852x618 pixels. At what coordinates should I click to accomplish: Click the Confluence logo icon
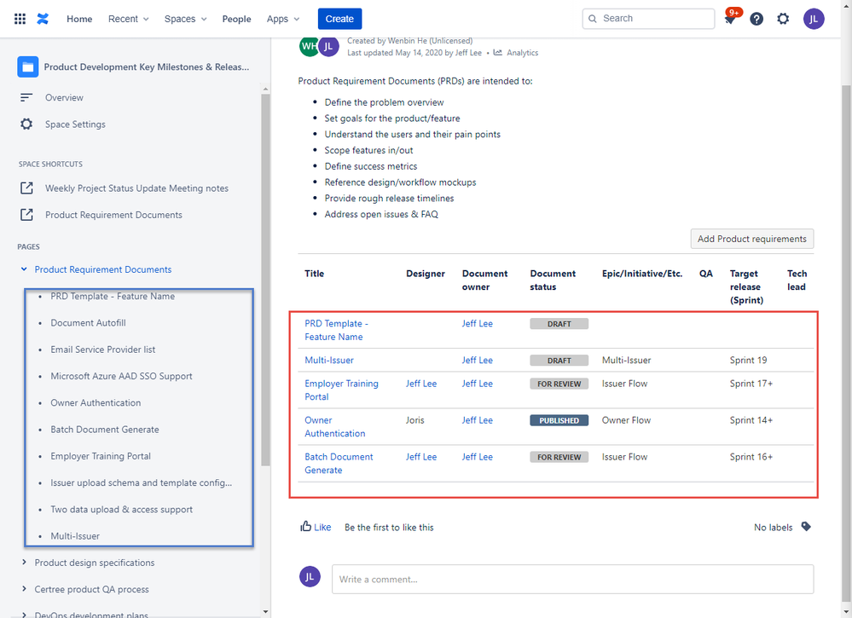[43, 19]
